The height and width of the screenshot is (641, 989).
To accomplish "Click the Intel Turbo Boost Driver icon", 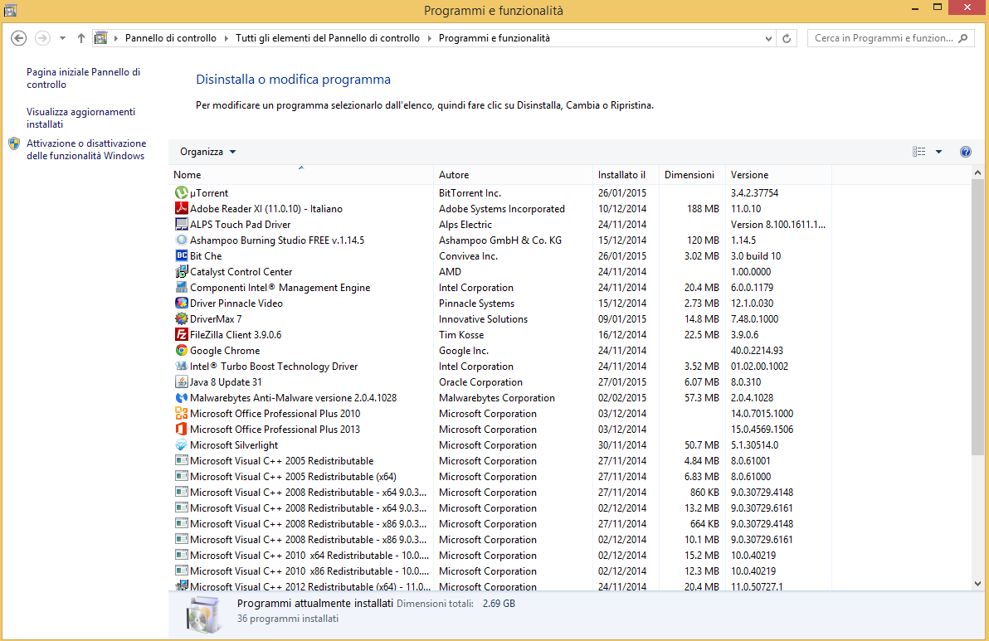I will (181, 367).
